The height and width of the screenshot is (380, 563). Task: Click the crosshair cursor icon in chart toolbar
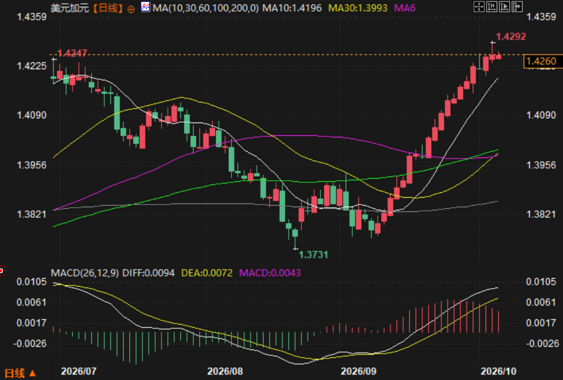point(479,6)
